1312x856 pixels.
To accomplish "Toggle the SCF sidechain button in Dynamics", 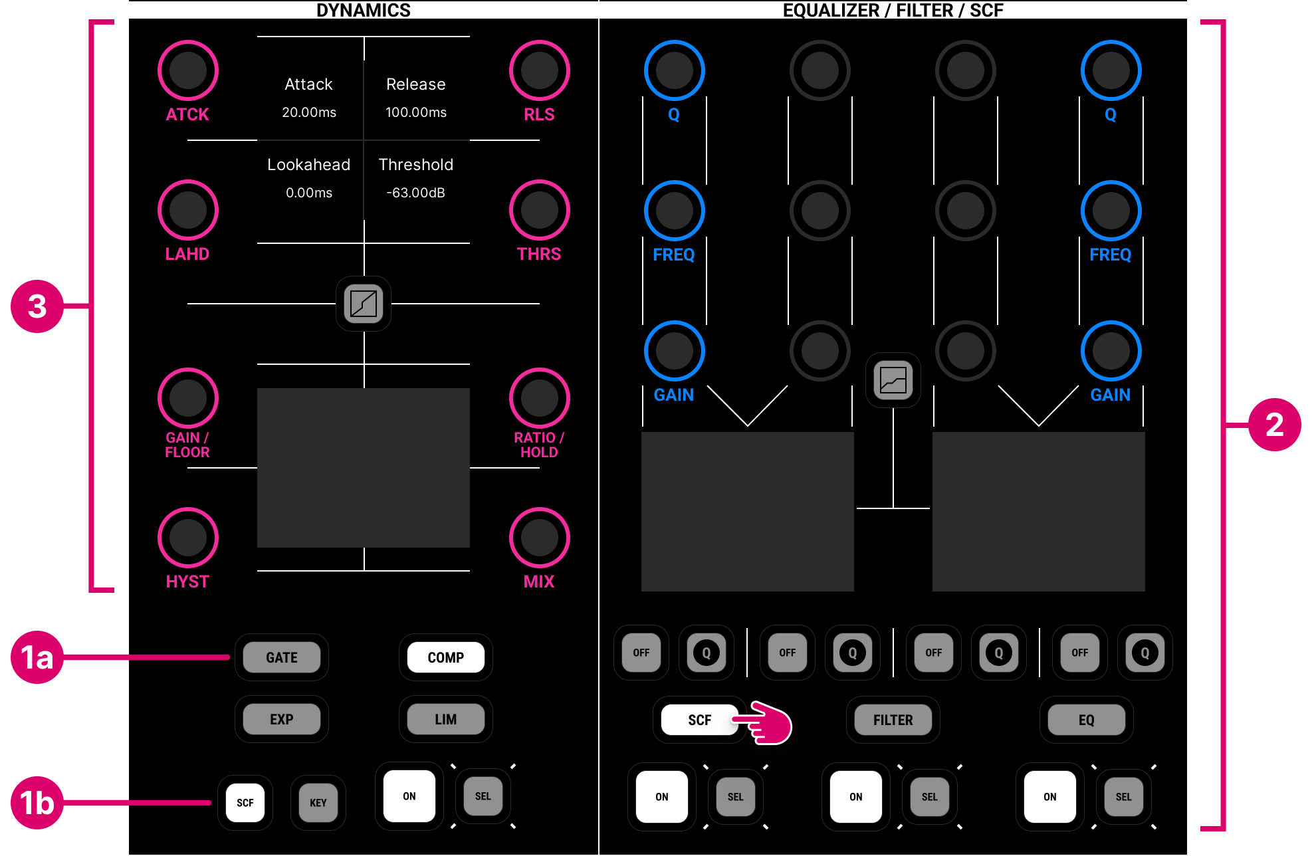I will (x=245, y=803).
